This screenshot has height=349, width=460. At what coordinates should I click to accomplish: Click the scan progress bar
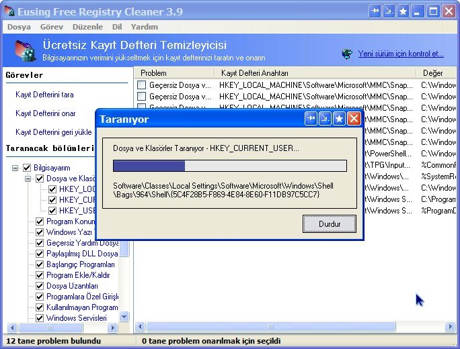click(x=230, y=166)
